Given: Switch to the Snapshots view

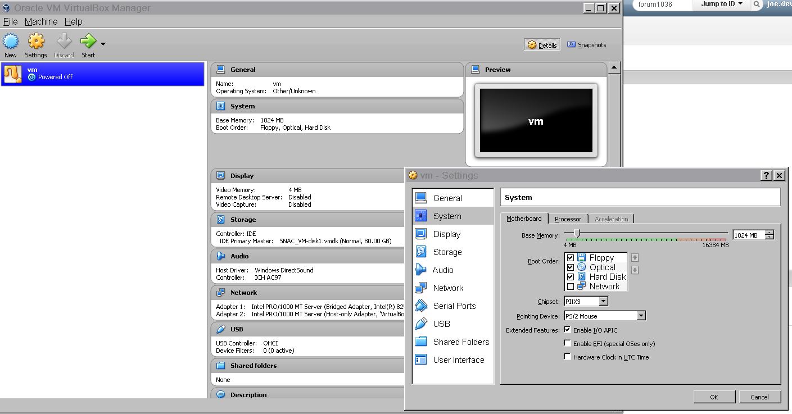Looking at the screenshot, I should click(x=587, y=45).
